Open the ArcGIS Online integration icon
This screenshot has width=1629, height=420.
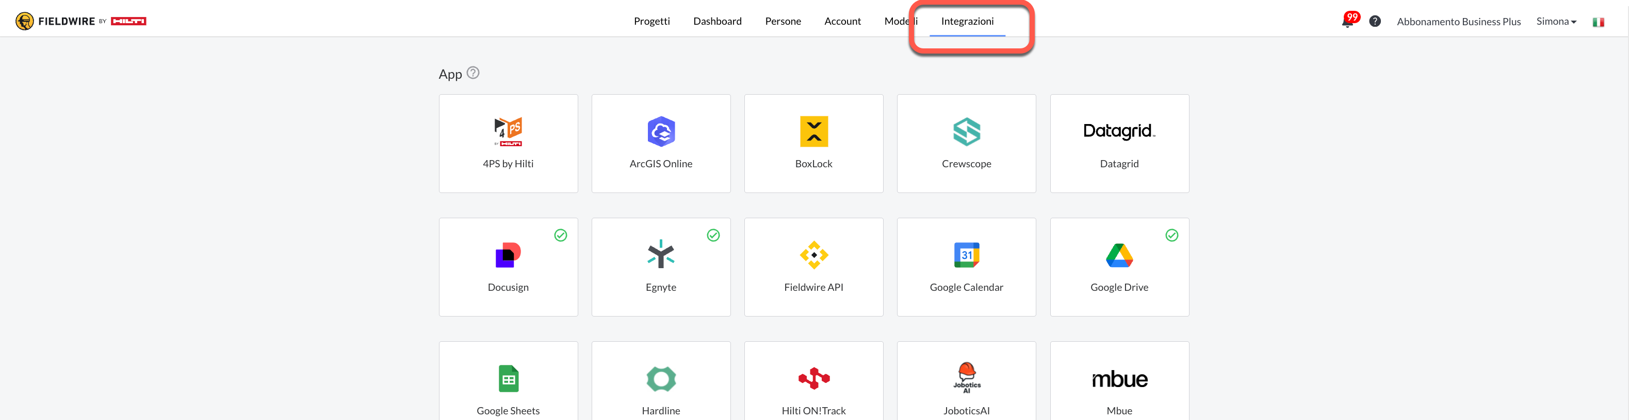(x=661, y=132)
